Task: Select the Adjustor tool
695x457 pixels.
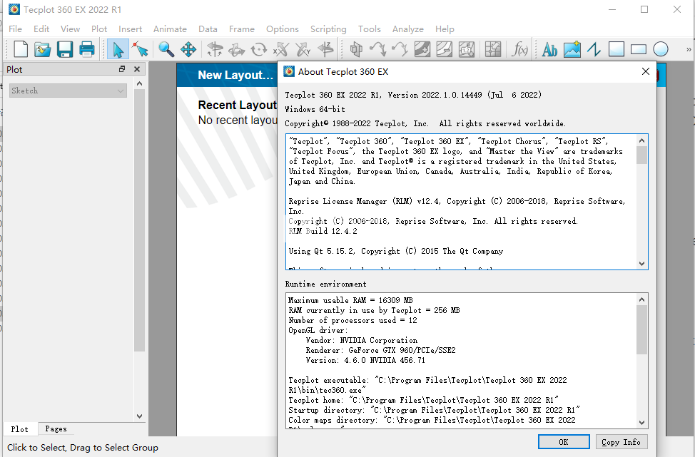Action: [x=141, y=49]
